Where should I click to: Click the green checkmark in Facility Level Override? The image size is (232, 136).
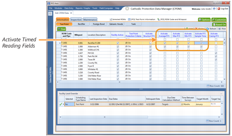[61, 104]
